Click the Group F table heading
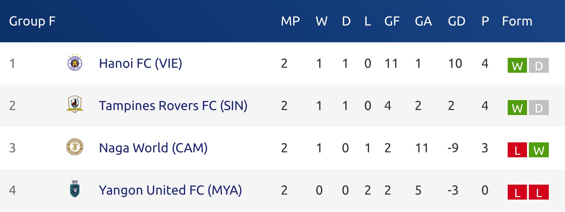This screenshot has height=212, width=565. tap(32, 21)
